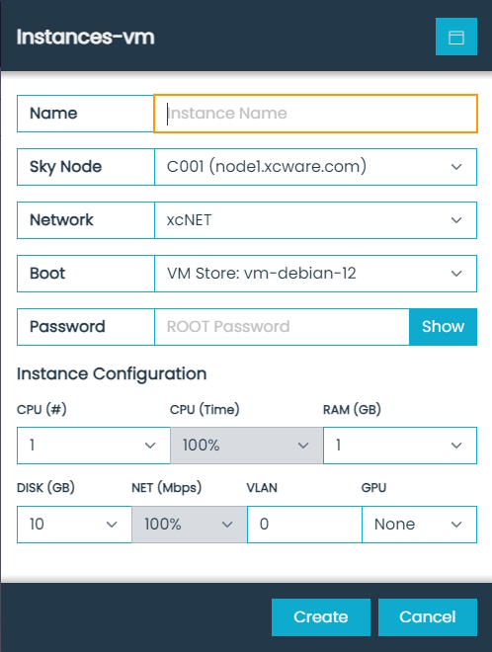This screenshot has height=652, width=492.
Task: Click the RAM (GB) label text
Action: click(x=352, y=410)
